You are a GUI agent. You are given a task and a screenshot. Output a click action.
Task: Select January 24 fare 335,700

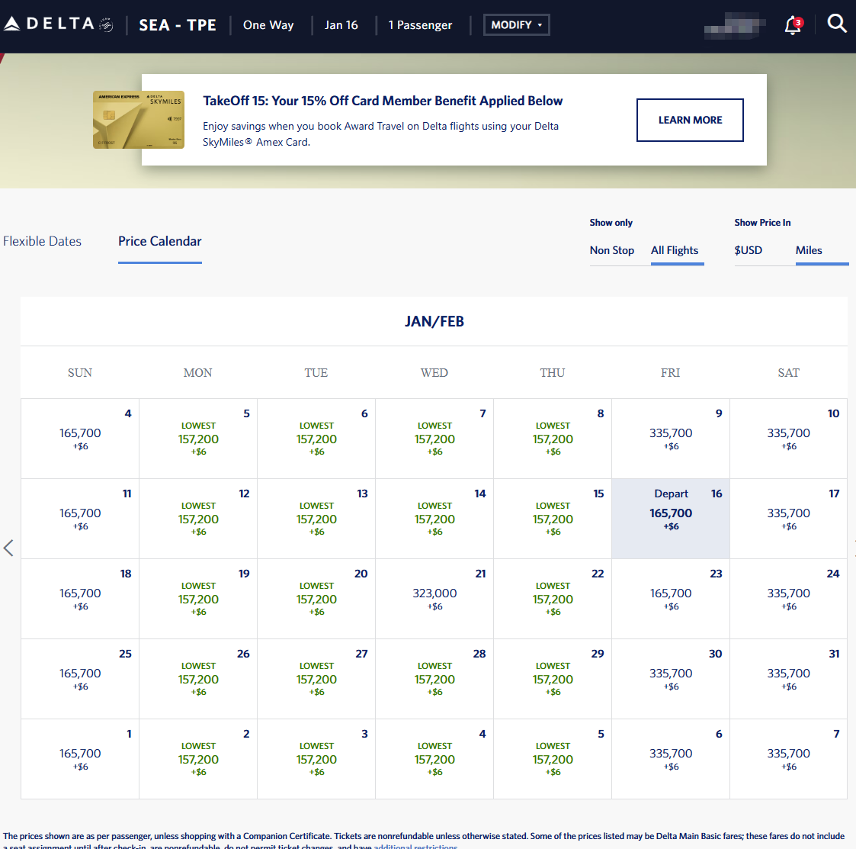pyautogui.click(x=789, y=599)
